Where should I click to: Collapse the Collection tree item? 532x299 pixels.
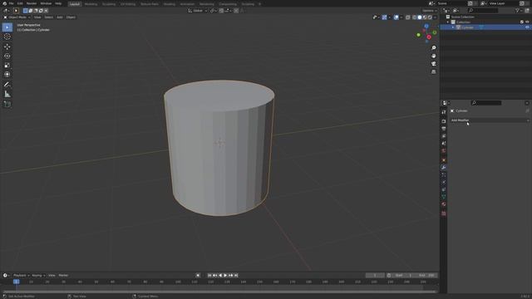point(448,22)
